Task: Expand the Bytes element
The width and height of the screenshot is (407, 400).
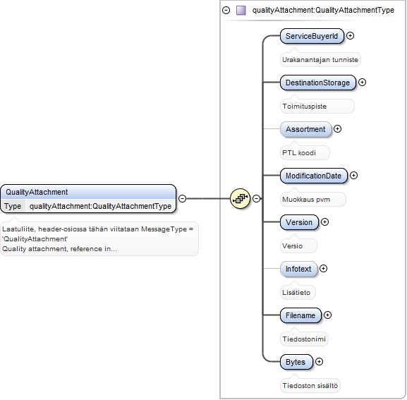Action: click(x=319, y=362)
